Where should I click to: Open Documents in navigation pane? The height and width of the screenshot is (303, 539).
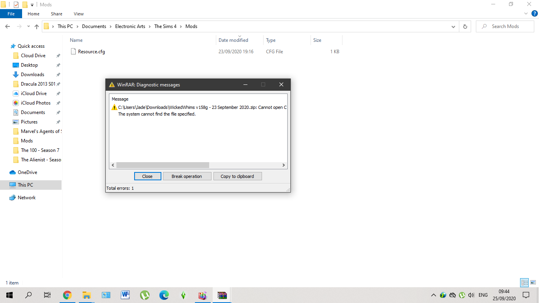pos(33,112)
